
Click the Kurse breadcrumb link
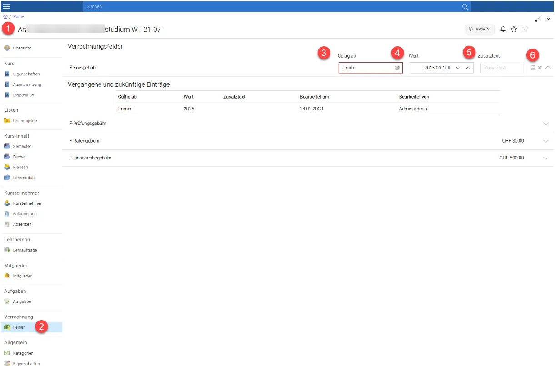click(19, 17)
